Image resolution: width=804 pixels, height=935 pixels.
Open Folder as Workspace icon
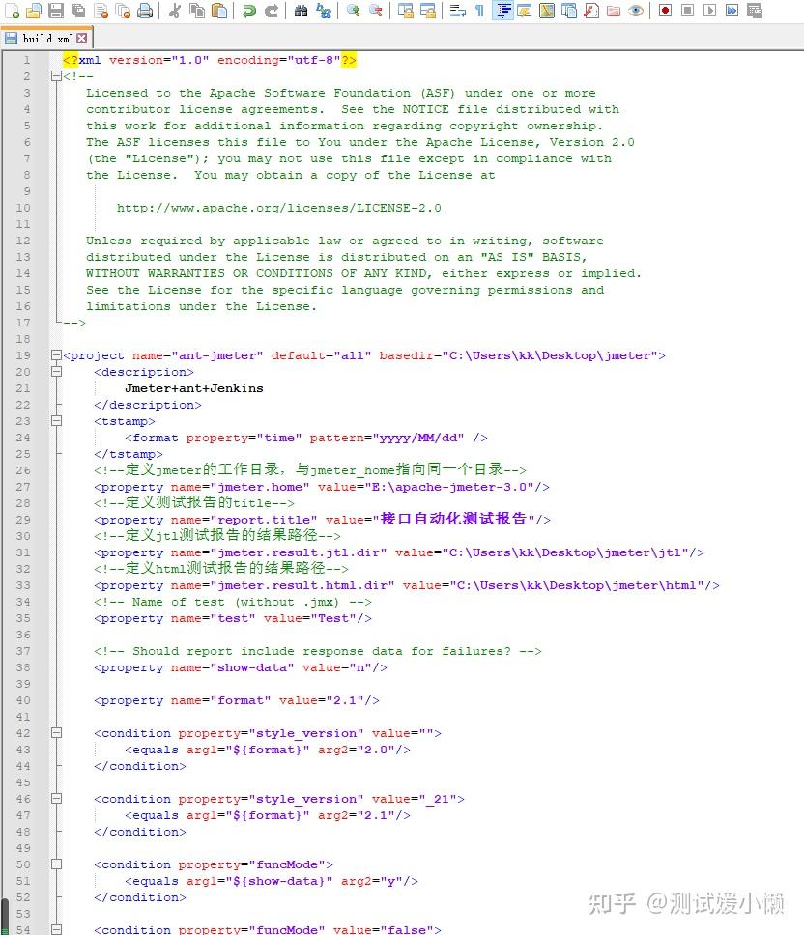click(614, 10)
